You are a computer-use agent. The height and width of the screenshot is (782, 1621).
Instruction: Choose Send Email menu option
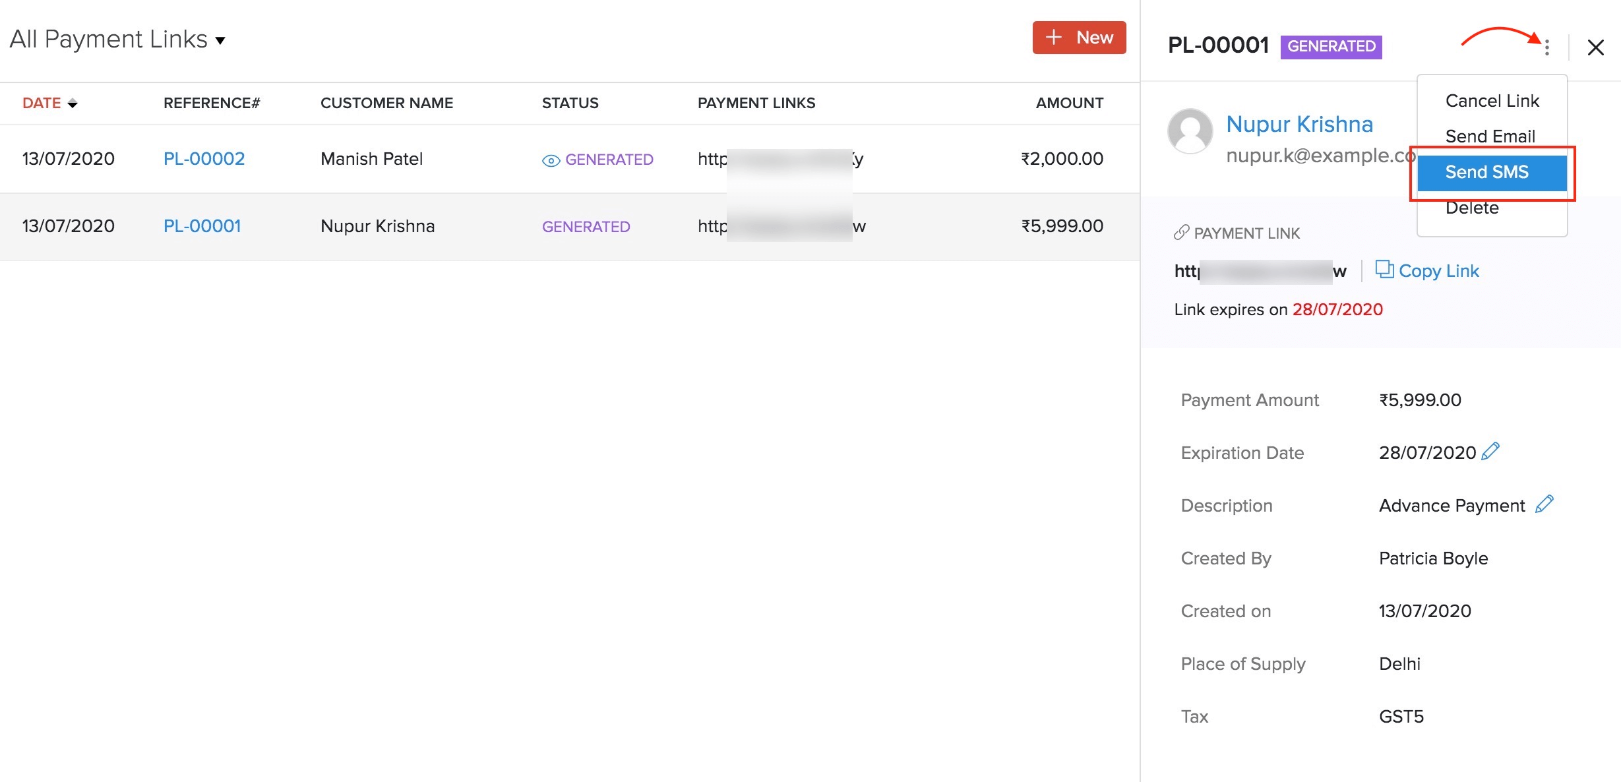(x=1490, y=136)
